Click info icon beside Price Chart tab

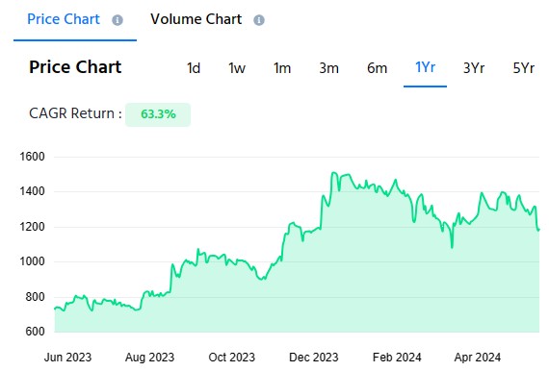pos(118,20)
